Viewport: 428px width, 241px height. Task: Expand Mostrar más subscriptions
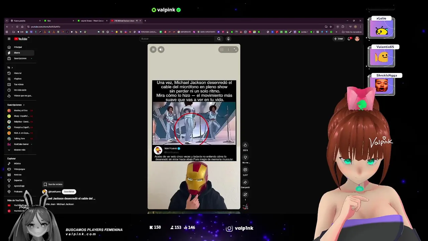coord(20,150)
